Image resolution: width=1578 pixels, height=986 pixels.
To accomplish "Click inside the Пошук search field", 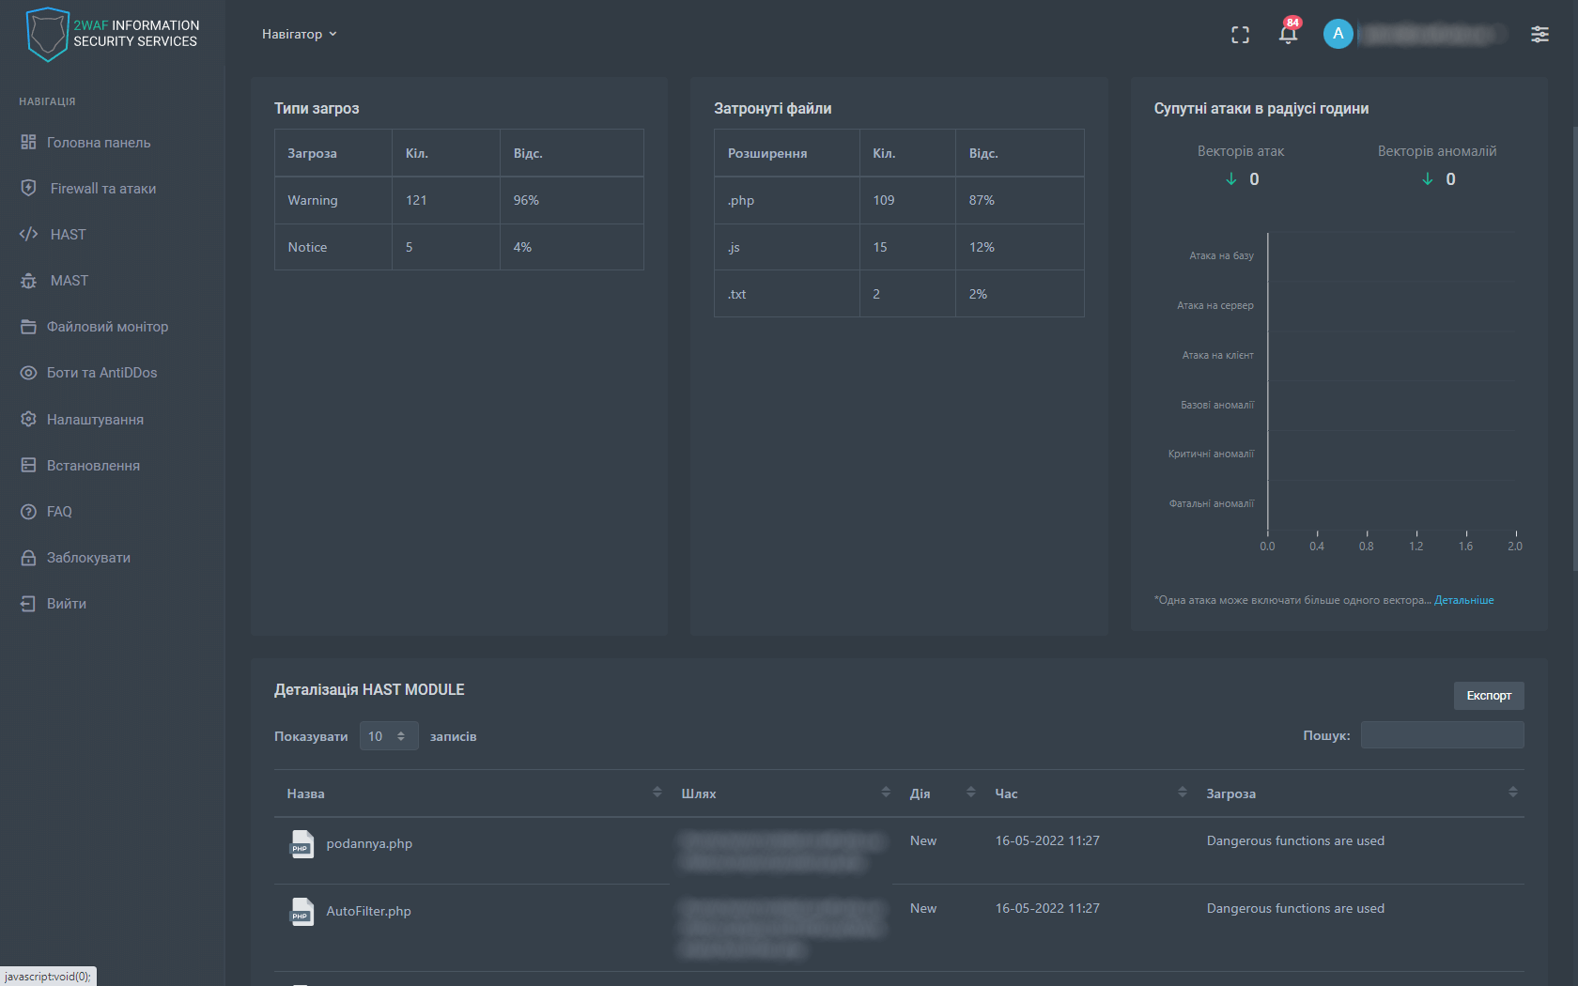I will pos(1442,734).
